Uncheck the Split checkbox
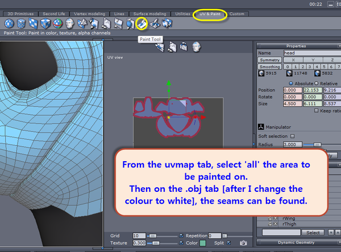 (228, 243)
